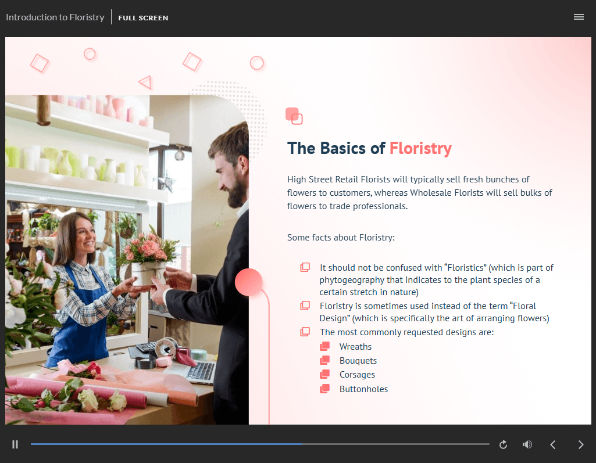This screenshot has width=596, height=463.
Task: Click the bullet icon for the Floristics fact
Action: [305, 267]
